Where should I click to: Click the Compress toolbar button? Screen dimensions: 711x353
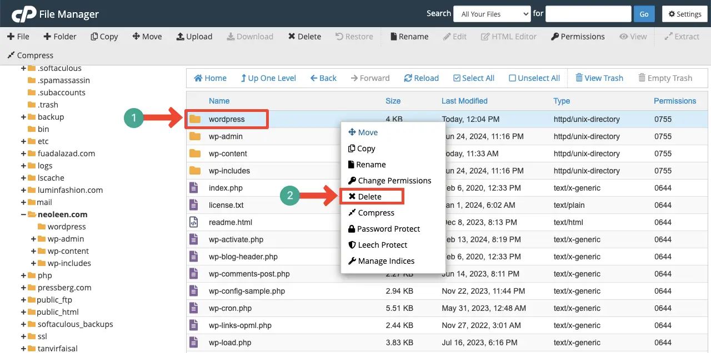[x=30, y=55]
